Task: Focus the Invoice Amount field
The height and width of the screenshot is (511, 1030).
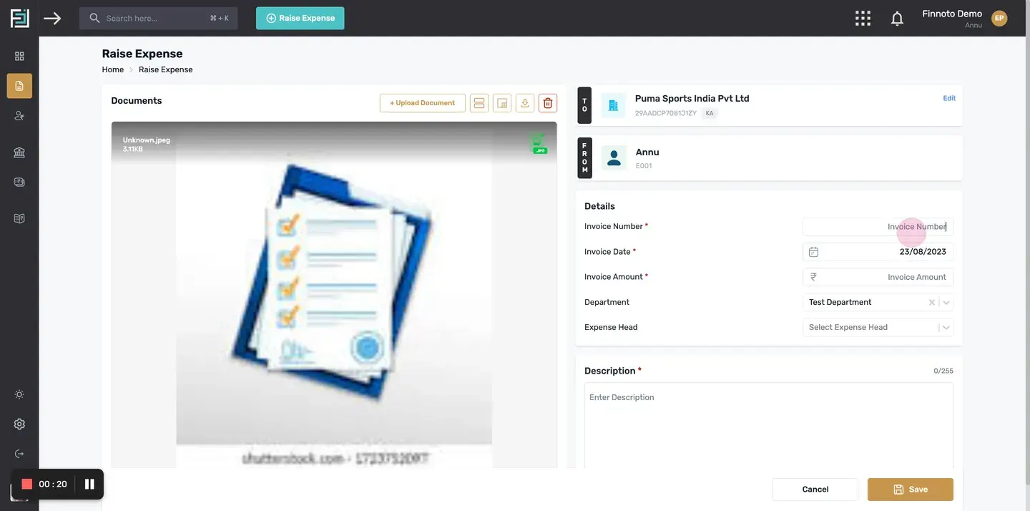Action: click(878, 277)
